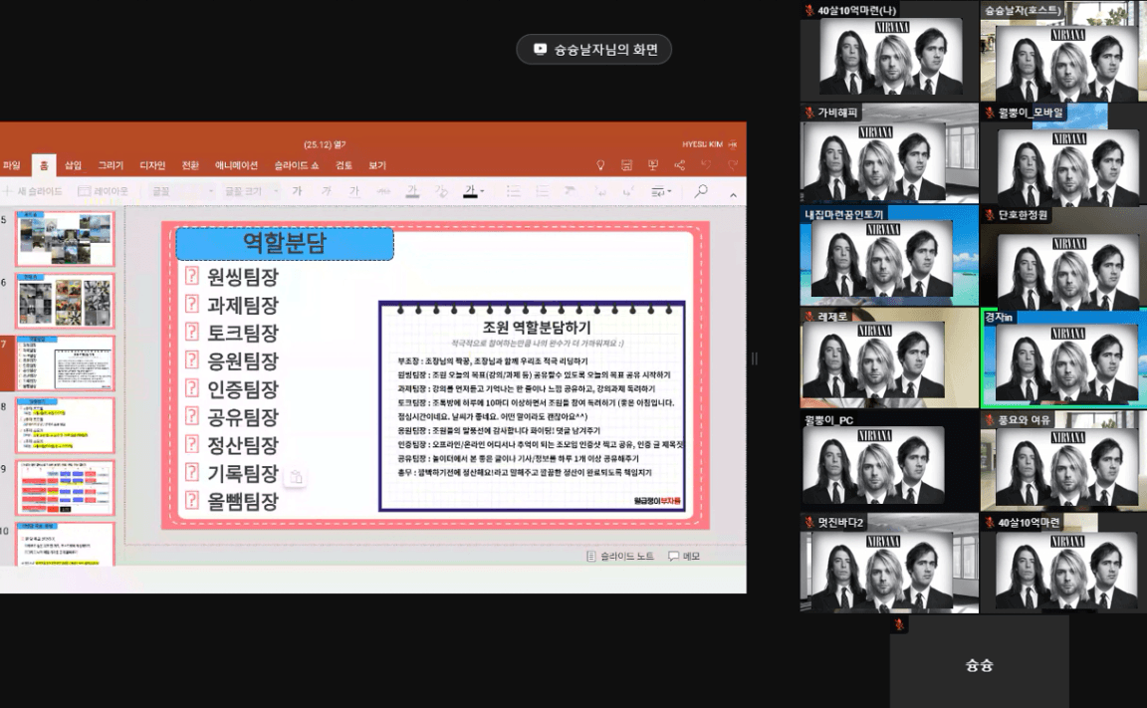Click the paste options clipboard icon
The height and width of the screenshot is (708, 1147).
(295, 478)
